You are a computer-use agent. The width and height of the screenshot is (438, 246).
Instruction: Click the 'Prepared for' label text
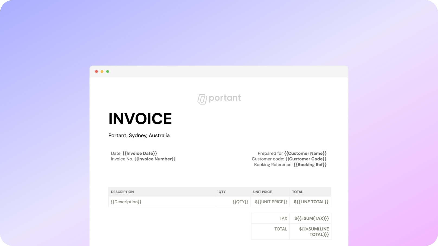(270, 153)
